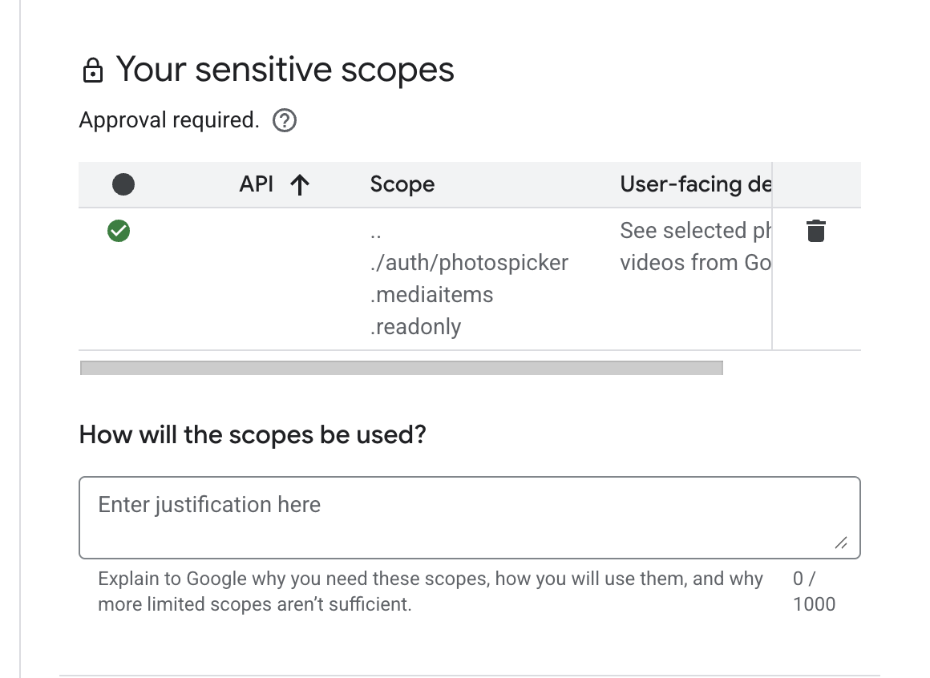Click the Scope column header

(x=402, y=185)
